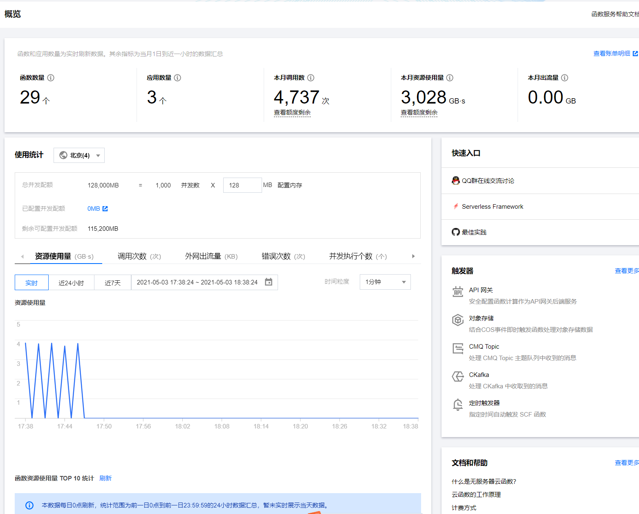
Task: Click the 128 MB memory input field
Action: coord(242,185)
